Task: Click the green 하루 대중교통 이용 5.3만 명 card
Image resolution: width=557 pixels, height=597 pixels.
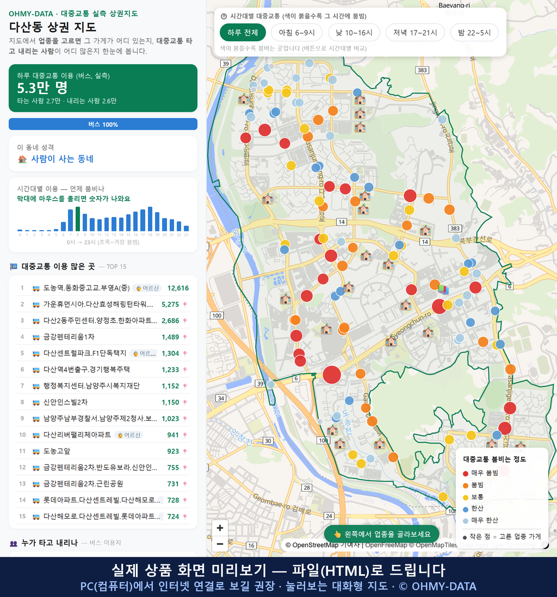Action: coord(103,88)
